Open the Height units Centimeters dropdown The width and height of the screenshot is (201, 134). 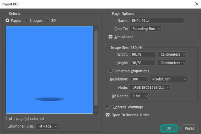pos(172,63)
